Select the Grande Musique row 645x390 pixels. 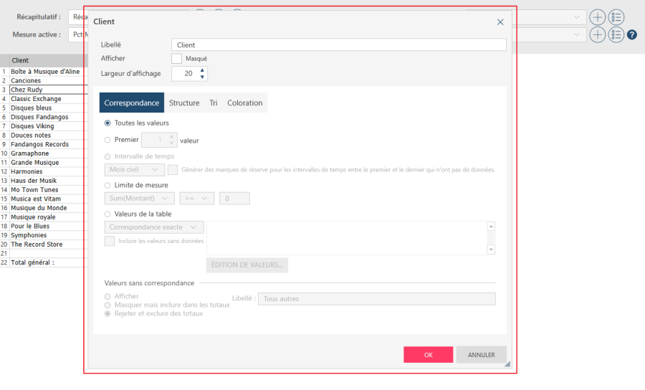pos(49,163)
